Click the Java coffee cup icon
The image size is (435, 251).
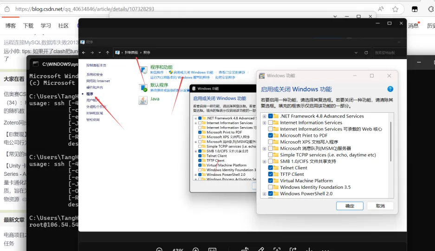click(143, 100)
